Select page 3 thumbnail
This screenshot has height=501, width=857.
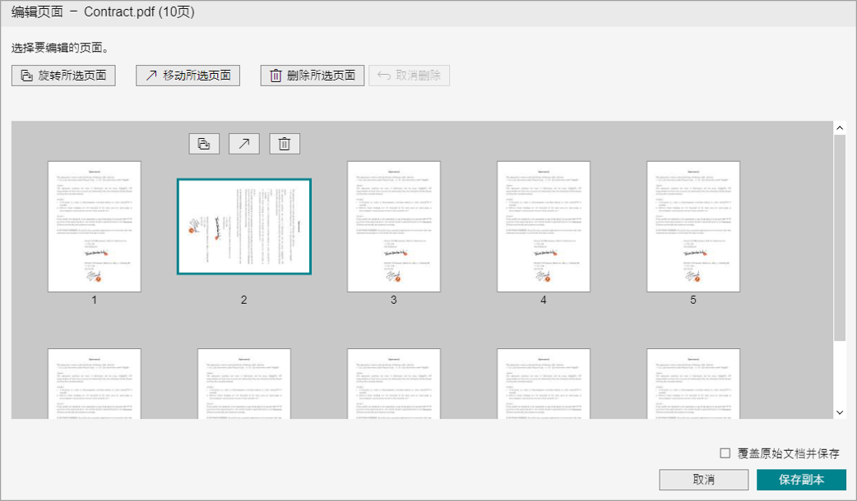394,227
